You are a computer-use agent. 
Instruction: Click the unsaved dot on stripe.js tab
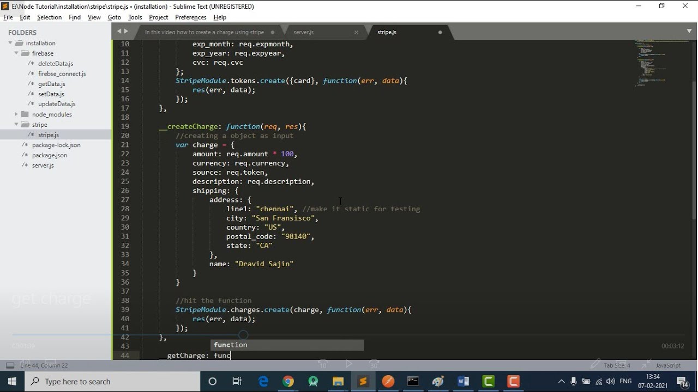click(x=440, y=32)
